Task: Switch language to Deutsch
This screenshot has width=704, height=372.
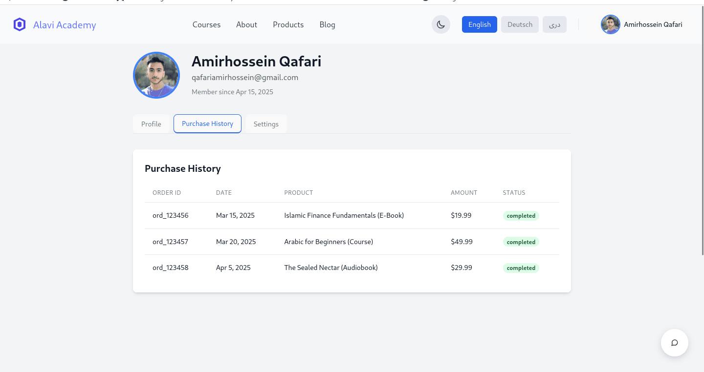Action: pos(520,24)
